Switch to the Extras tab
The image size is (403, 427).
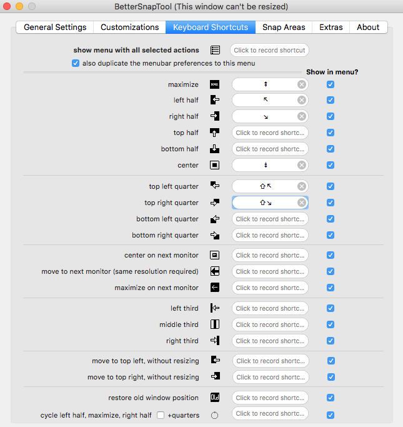point(331,28)
